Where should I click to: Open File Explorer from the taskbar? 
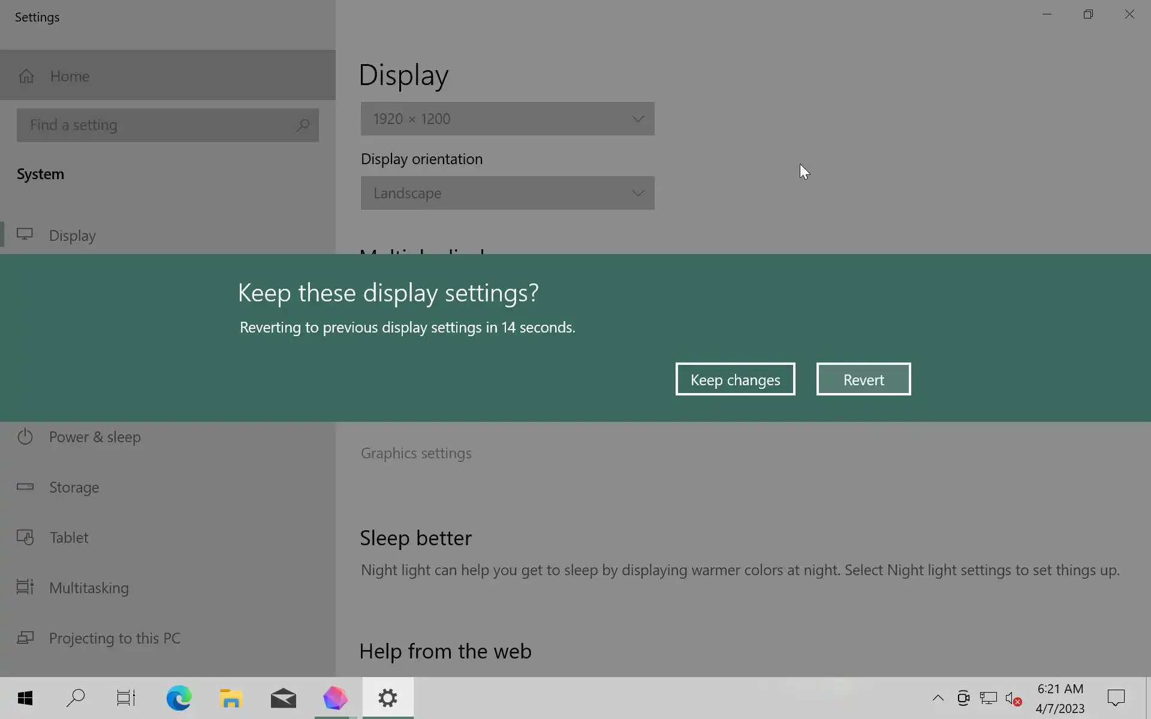click(x=231, y=698)
